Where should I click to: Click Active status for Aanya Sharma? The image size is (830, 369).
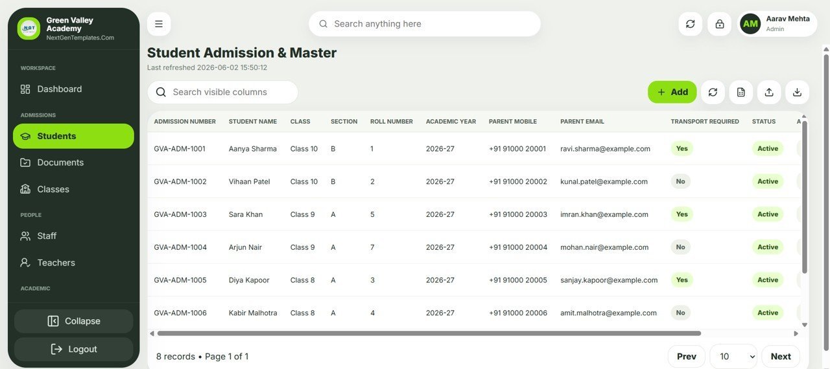768,149
